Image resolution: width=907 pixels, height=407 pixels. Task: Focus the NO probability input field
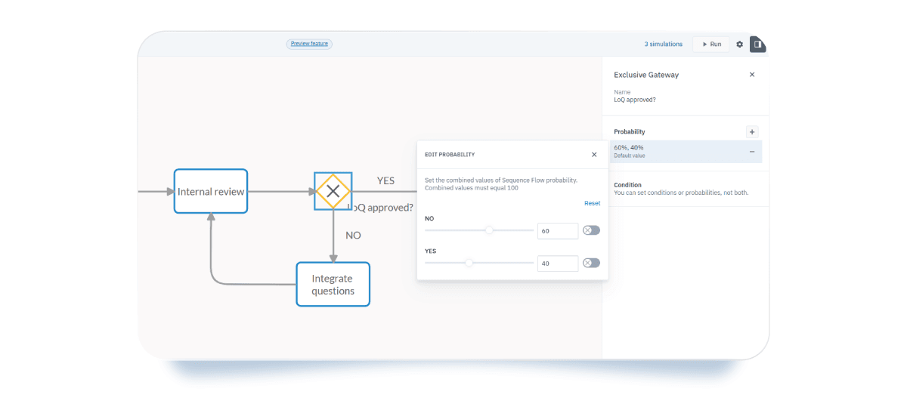[557, 231]
